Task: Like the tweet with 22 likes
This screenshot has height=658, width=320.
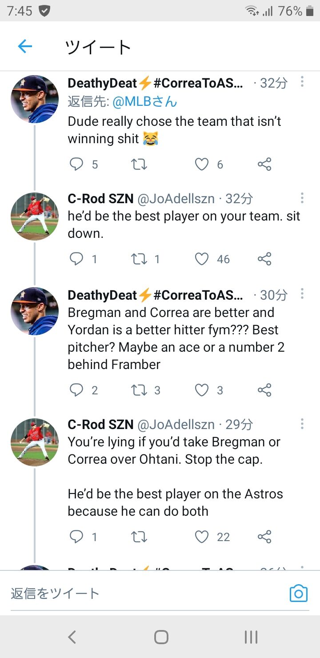Action: point(202,537)
